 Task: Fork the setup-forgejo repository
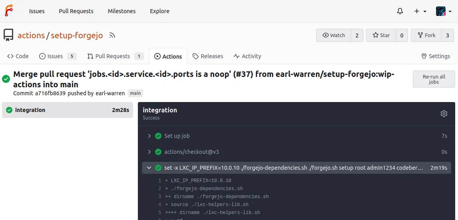click(x=426, y=35)
